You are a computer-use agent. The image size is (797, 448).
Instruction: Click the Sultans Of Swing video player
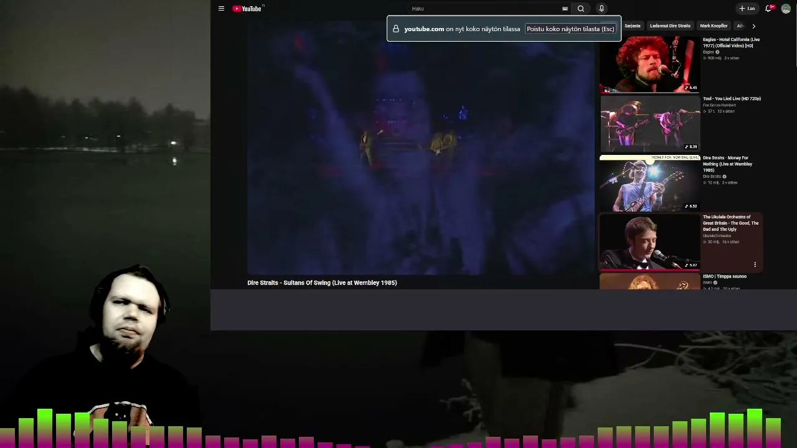421,148
